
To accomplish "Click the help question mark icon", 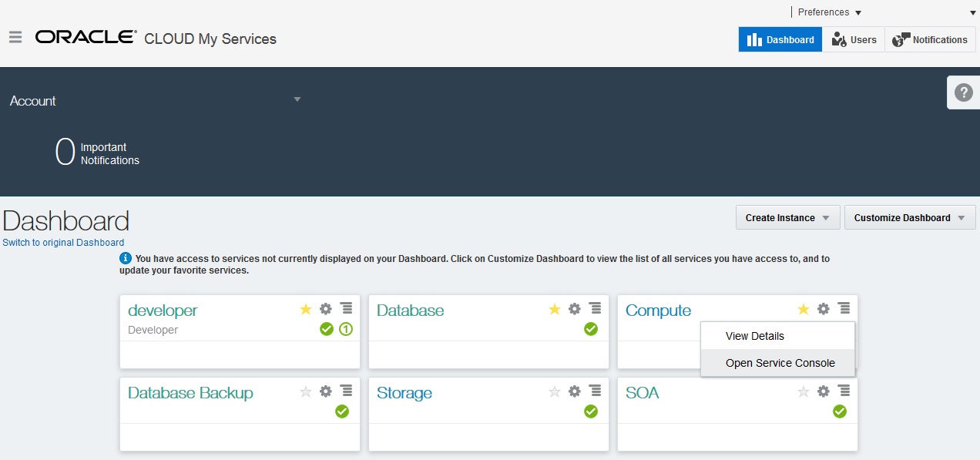I will coord(962,92).
